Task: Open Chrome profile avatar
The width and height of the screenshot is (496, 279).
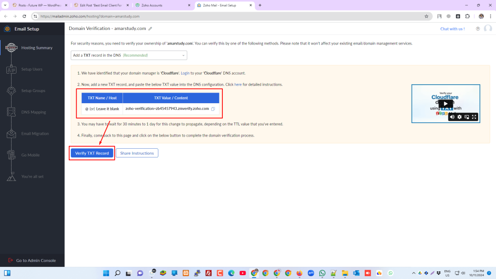Action: coord(481,16)
